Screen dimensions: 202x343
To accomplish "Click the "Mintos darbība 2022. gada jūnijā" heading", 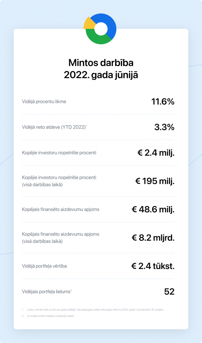I will [x=101, y=69].
